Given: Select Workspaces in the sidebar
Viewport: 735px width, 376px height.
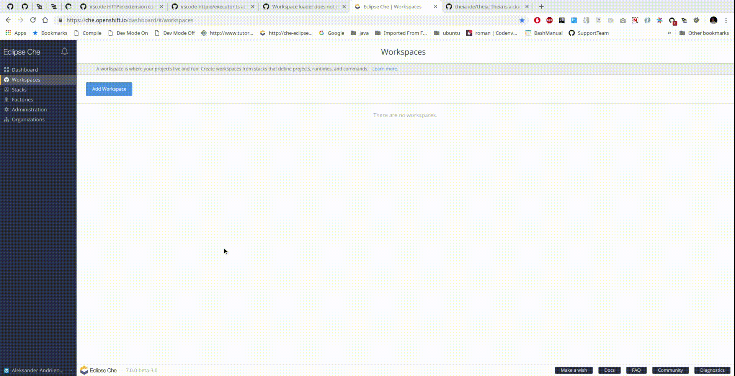Looking at the screenshot, I should coord(38,80).
